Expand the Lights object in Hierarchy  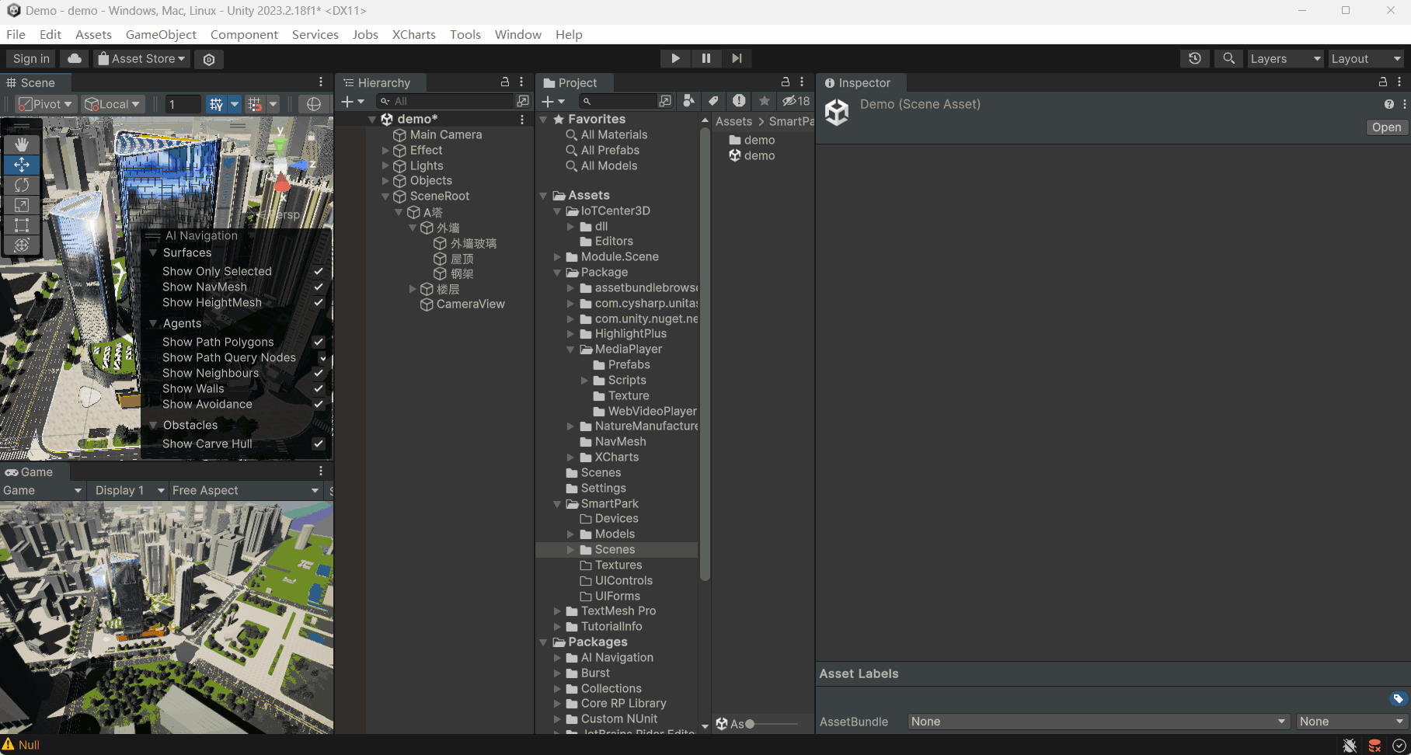pyautogui.click(x=385, y=165)
